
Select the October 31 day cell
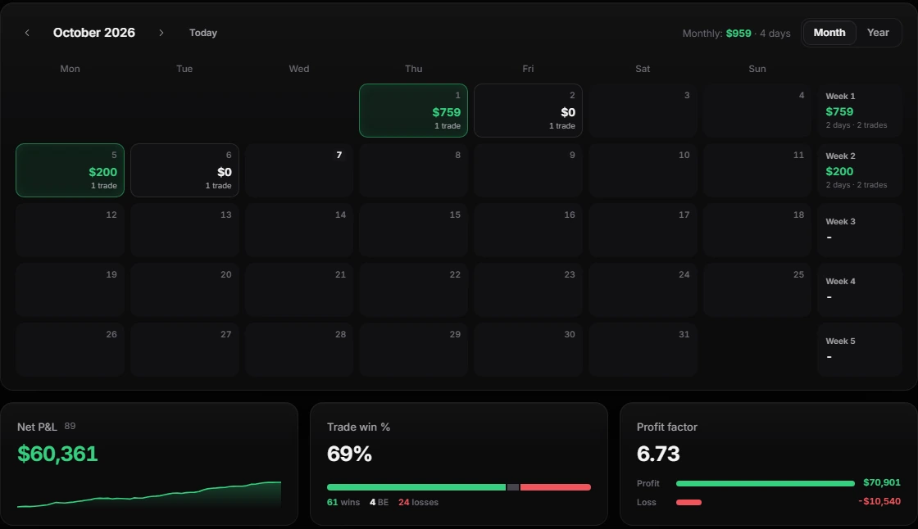tap(643, 350)
